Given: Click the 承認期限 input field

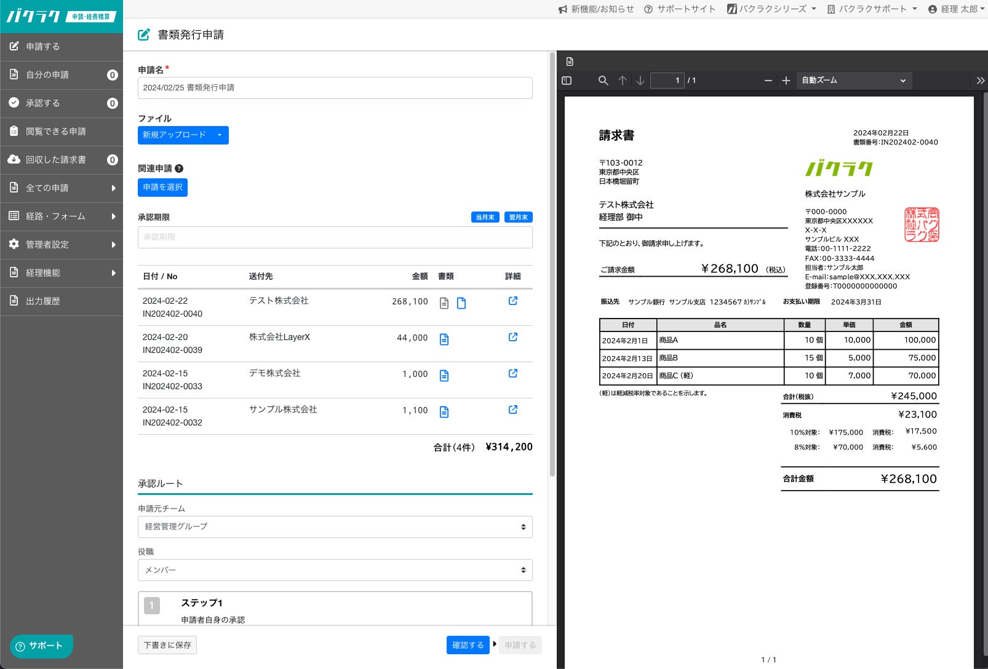Looking at the screenshot, I should [x=335, y=237].
